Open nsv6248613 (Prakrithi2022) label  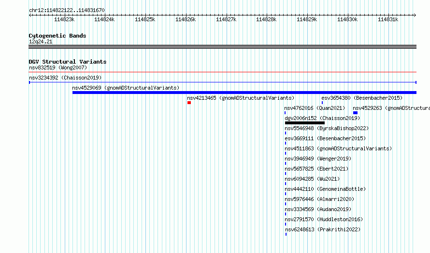(x=323, y=229)
